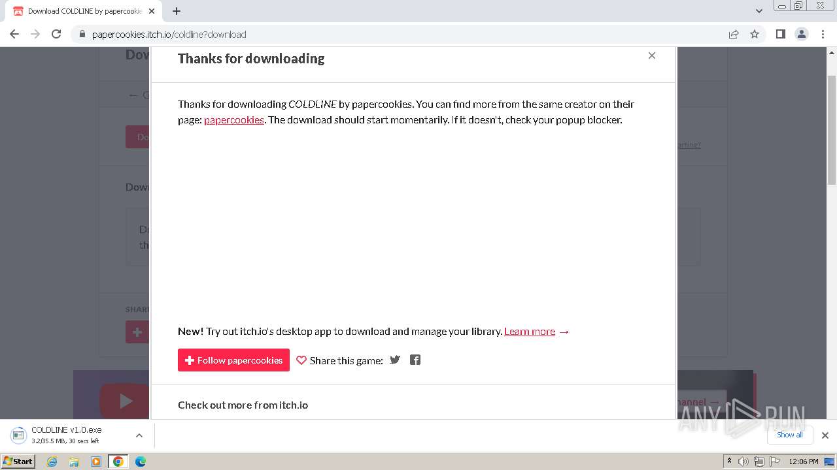837x470 pixels.
Task: Go forward in browser history
Action: pos(35,34)
